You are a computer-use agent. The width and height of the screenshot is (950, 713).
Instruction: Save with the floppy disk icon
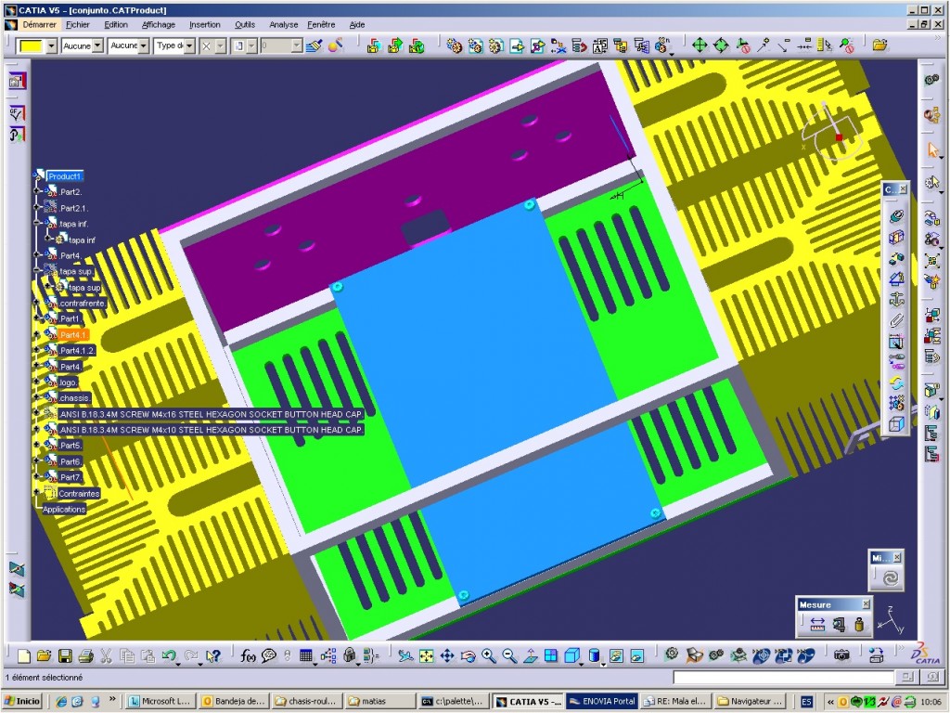point(65,655)
